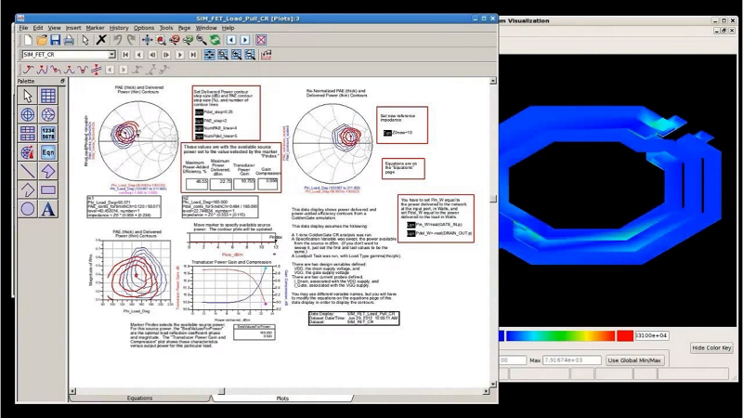This screenshot has height=418, width=743.
Task: Select the Z0new=10 equation
Action: (398, 133)
